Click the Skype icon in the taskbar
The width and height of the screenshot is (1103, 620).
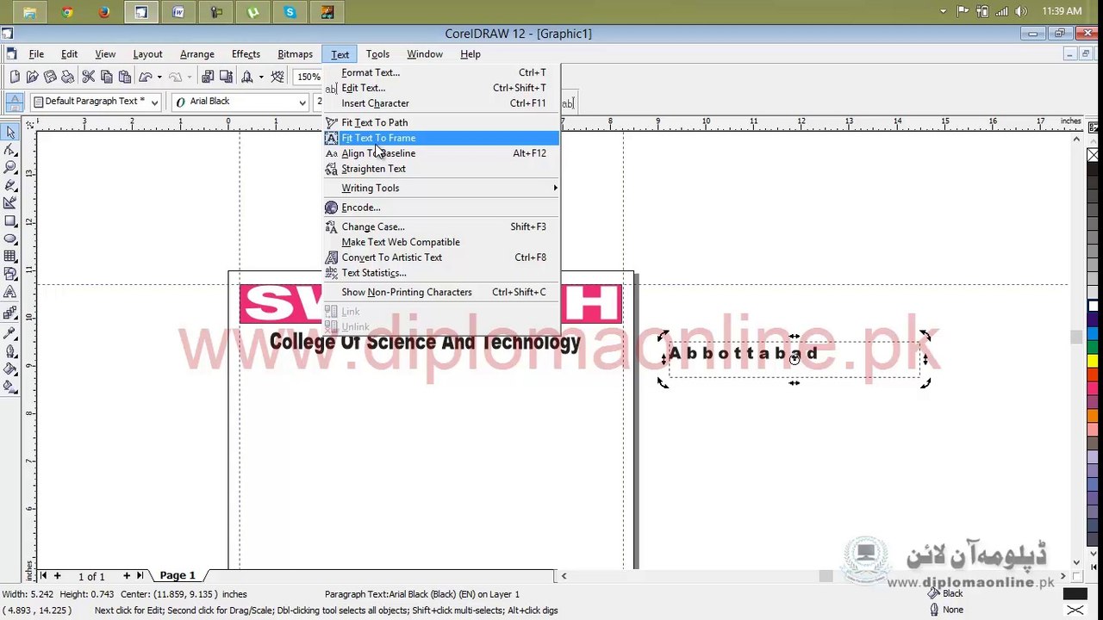(290, 12)
